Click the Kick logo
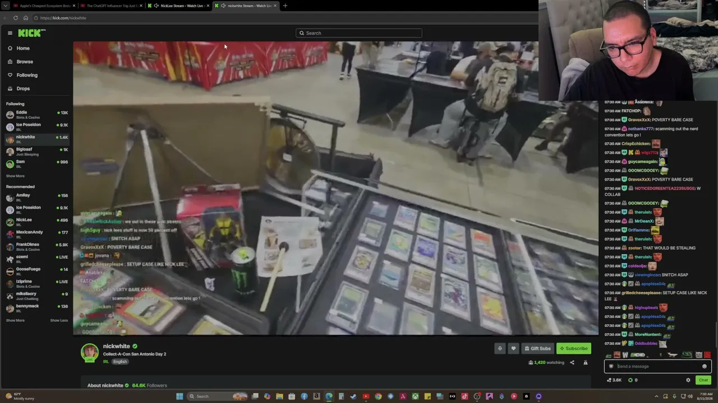 tap(31, 33)
